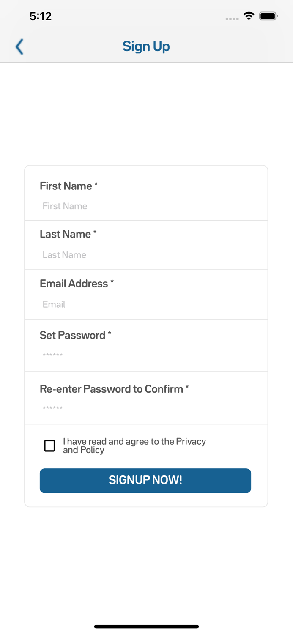Tap the home indicator bar
Screen dimensions: 293x634
pos(146,626)
